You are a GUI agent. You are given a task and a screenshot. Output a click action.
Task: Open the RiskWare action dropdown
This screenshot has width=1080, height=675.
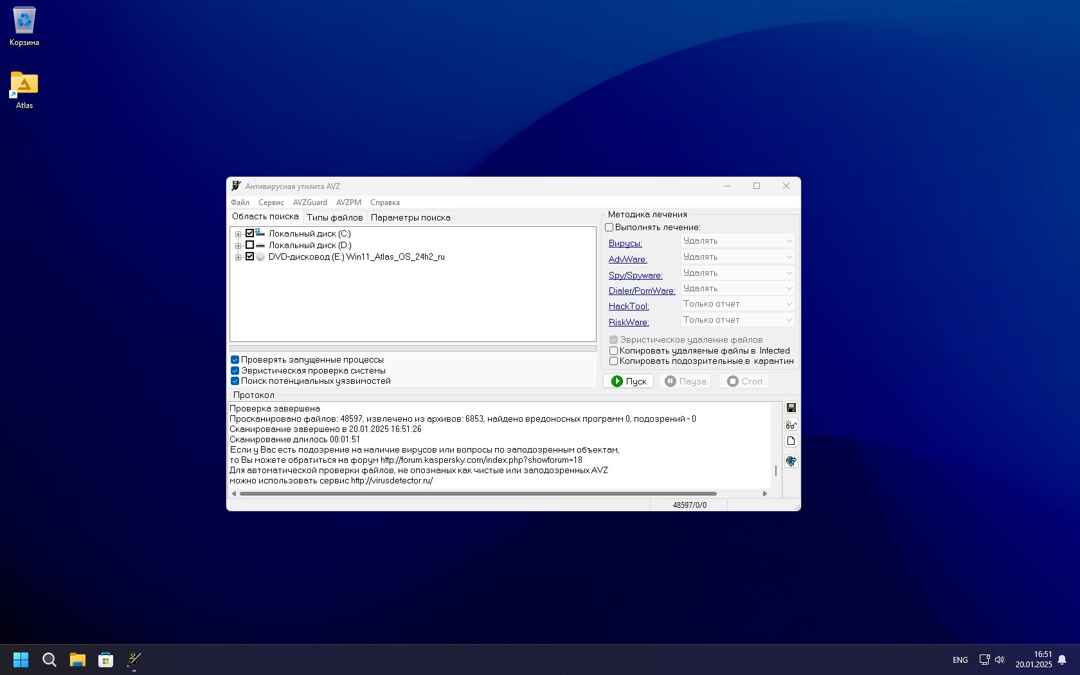point(737,320)
